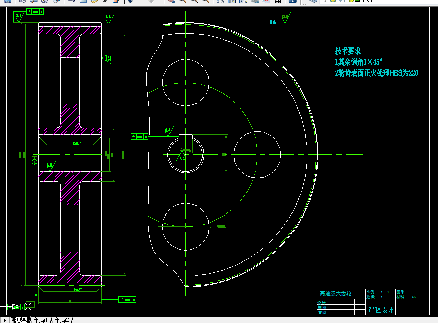Pick the central shaft bore circle
Screen dimensions: 438x323
click(186, 154)
